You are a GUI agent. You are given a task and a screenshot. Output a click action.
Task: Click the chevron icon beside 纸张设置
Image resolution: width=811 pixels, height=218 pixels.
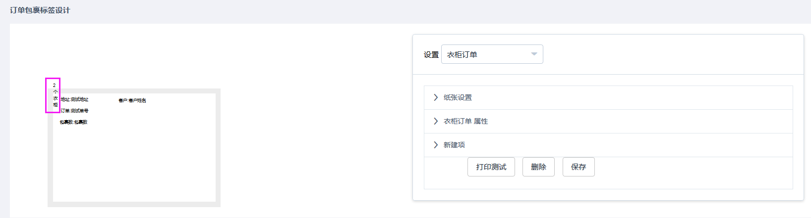(436, 97)
